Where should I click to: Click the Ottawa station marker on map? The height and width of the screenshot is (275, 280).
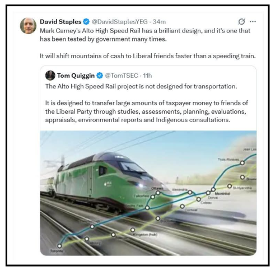pyautogui.click(x=158, y=193)
